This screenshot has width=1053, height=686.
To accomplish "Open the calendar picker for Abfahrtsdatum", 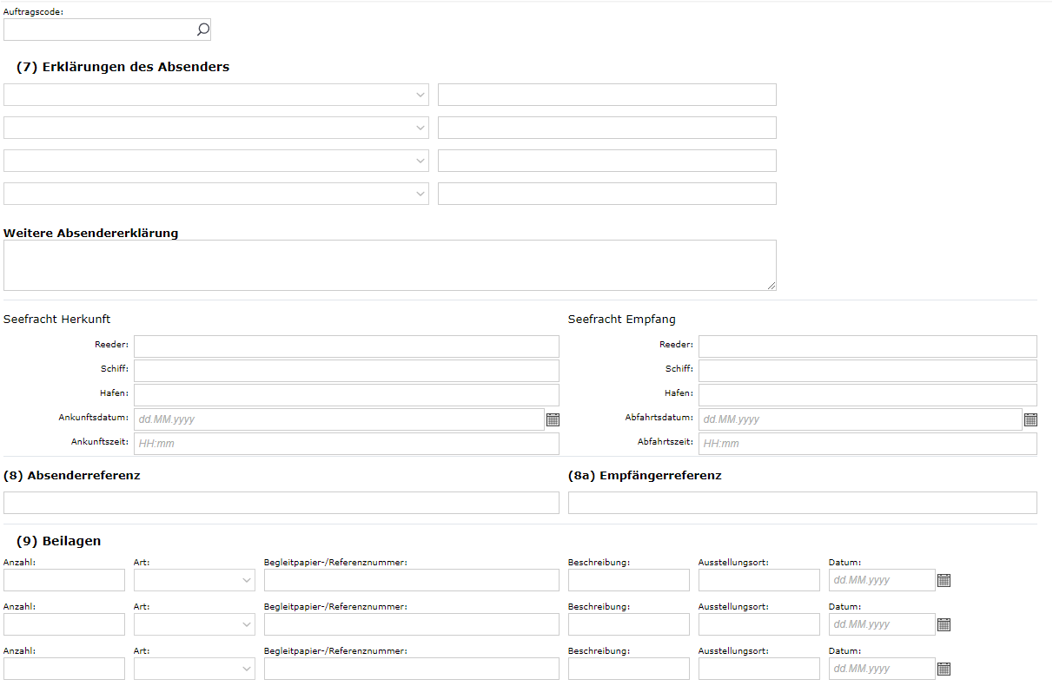I will pyautogui.click(x=1030, y=419).
